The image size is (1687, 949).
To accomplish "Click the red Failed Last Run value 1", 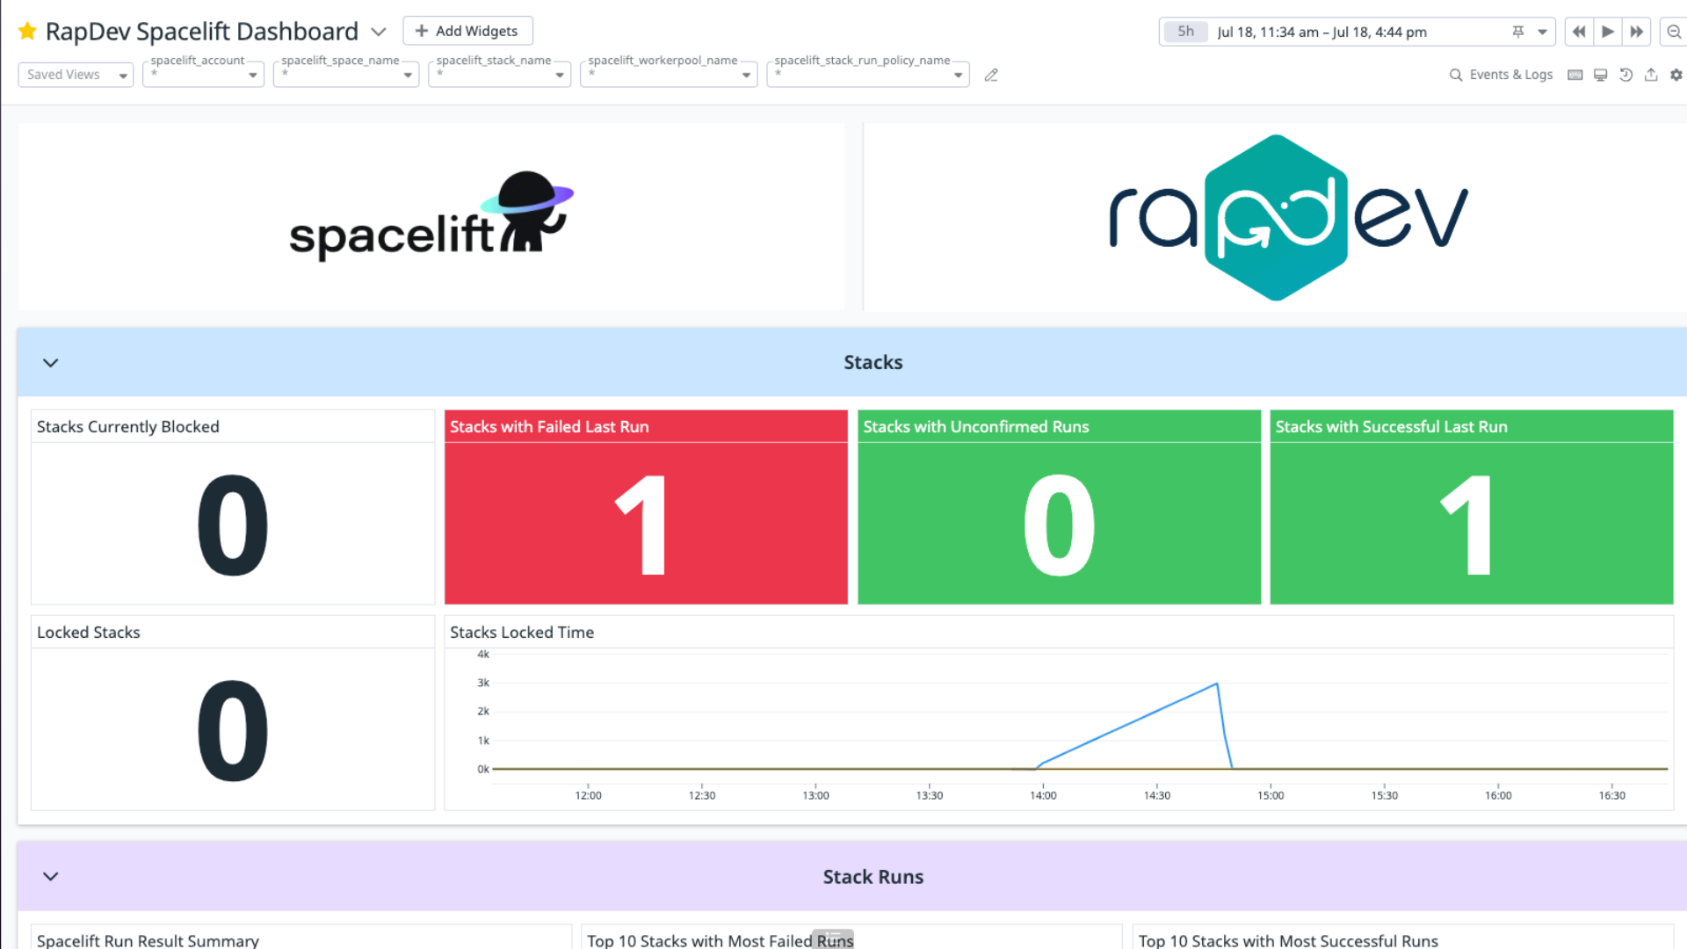I will 641,525.
